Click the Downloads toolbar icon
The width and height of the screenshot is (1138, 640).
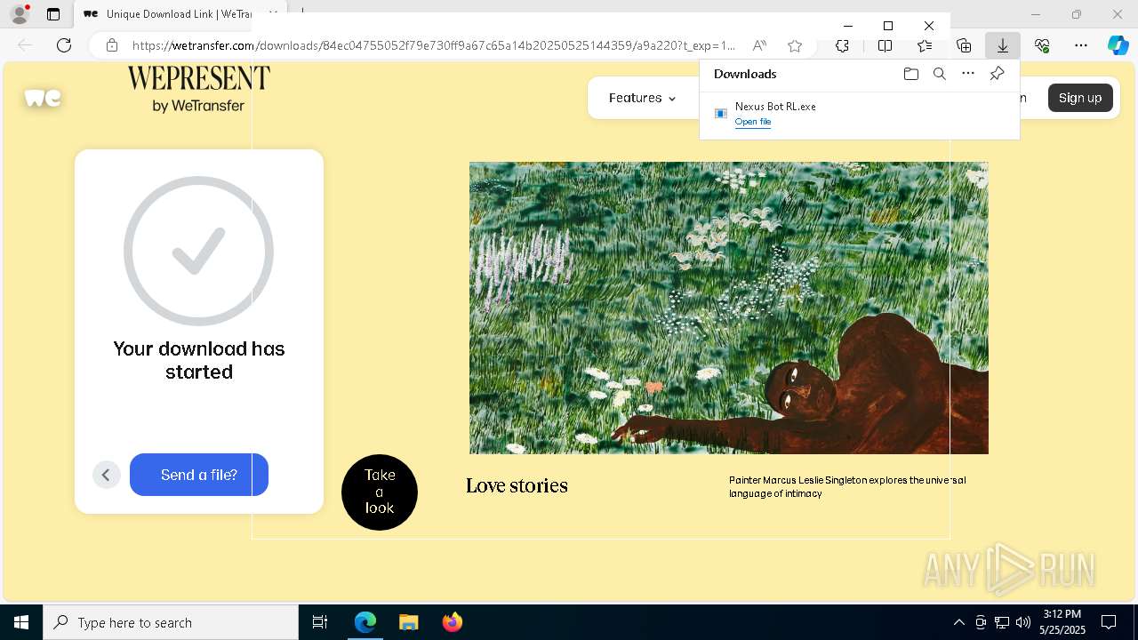coord(1003,45)
